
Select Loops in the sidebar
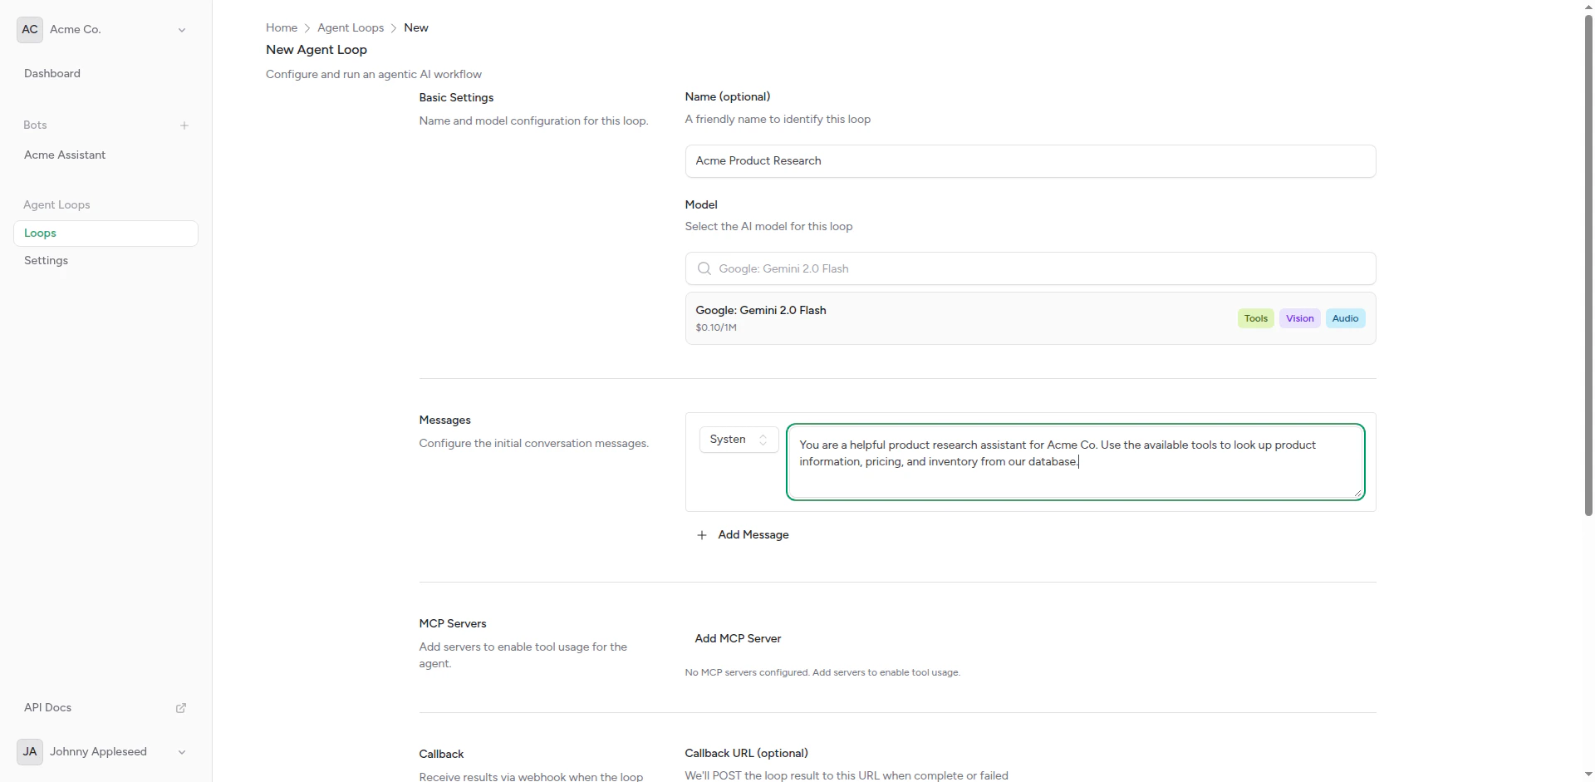click(x=106, y=234)
